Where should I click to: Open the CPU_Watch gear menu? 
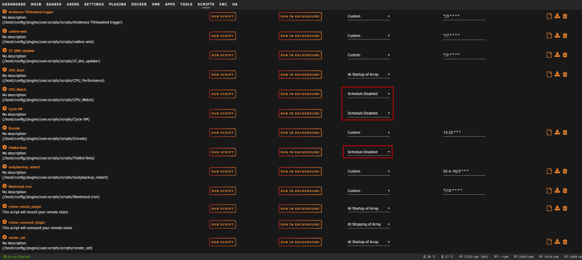(5, 90)
